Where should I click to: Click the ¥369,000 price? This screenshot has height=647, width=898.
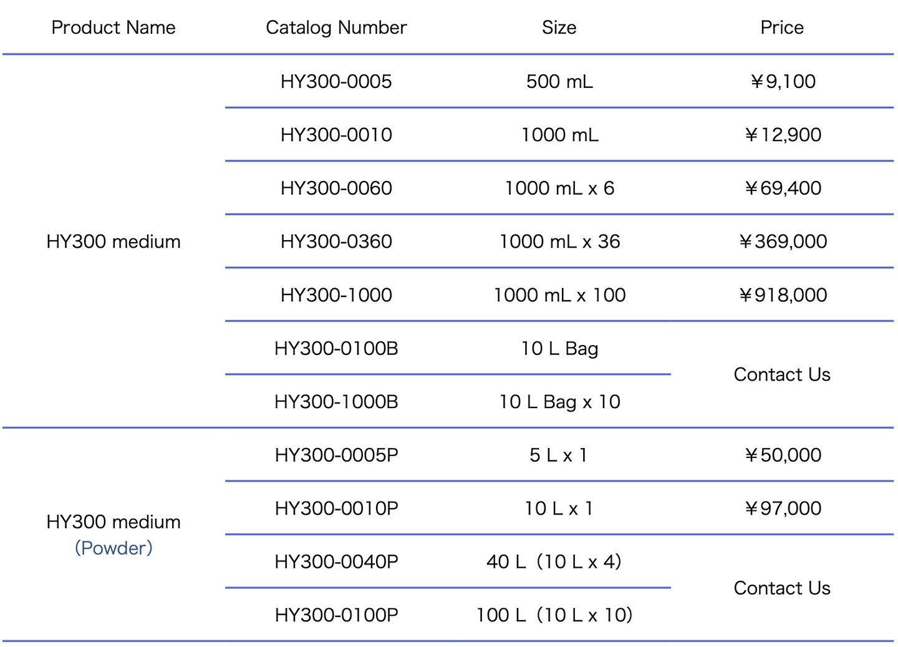pos(783,241)
